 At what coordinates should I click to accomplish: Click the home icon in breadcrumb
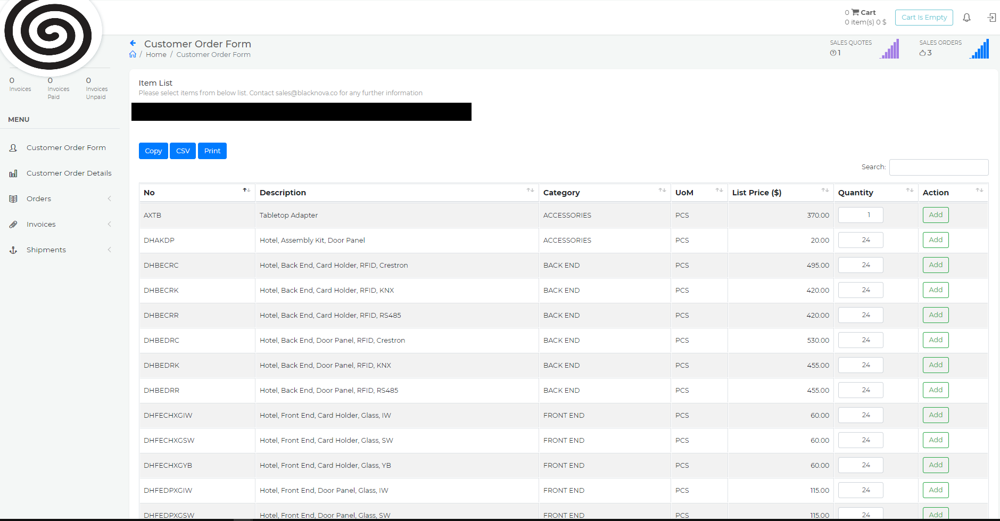[133, 54]
